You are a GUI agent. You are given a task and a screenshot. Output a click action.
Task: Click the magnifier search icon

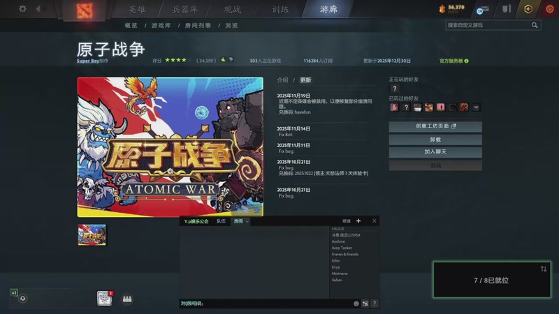coord(535,25)
